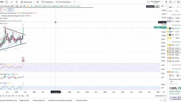Click the PLATINUM 1093,40 price label
Screen dimensions: 181x102
click(x=160, y=27)
